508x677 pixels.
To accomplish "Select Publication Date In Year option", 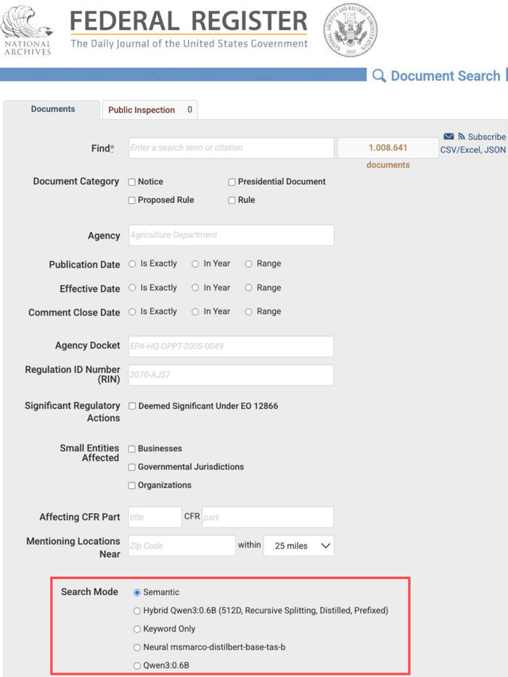I will [x=195, y=264].
